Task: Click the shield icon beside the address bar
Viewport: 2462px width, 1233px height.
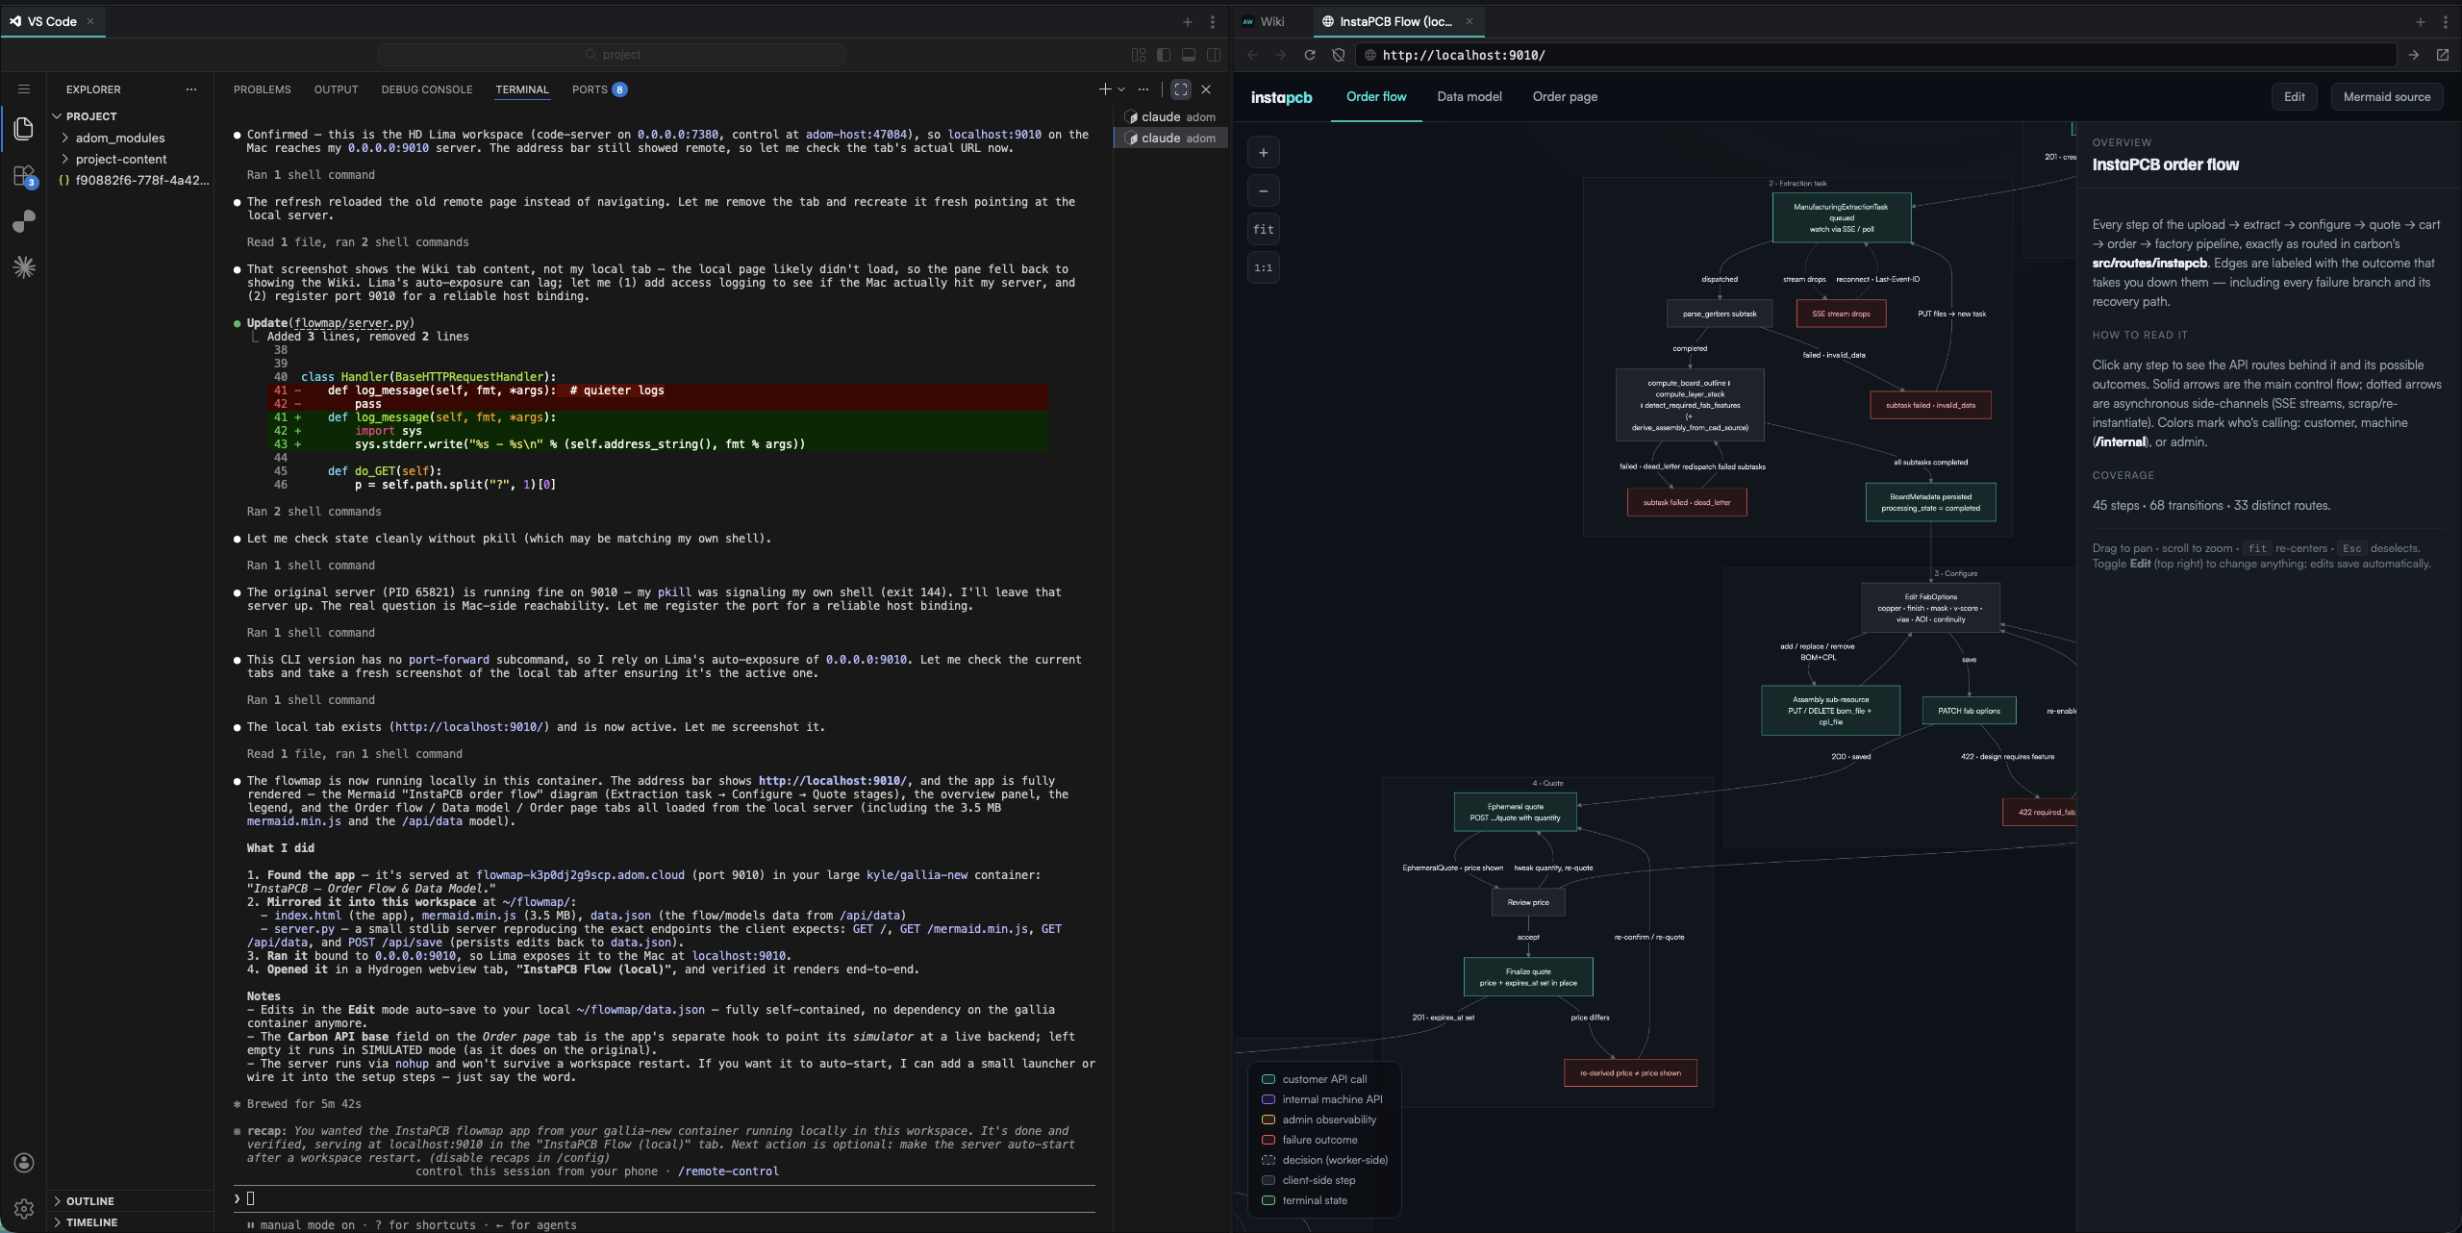Action: [x=1338, y=55]
